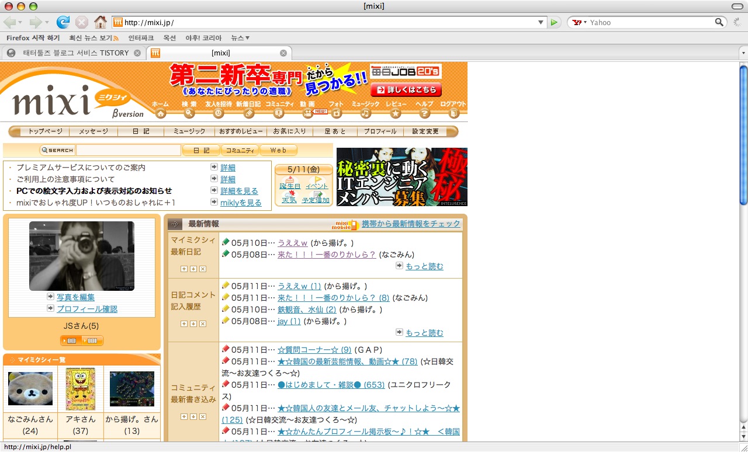Open 日記 in orange menu bar
Image resolution: width=748 pixels, height=452 pixels.
coord(141,131)
